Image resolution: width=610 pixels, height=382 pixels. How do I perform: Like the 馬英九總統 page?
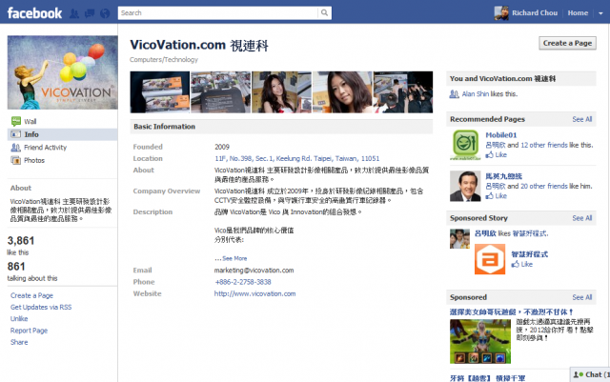tap(500, 196)
